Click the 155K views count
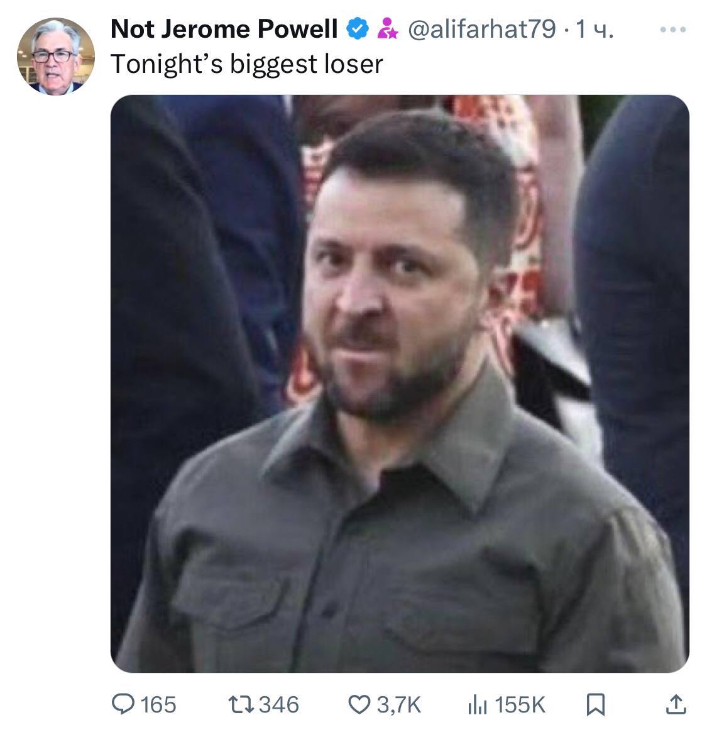Screen dimensions: 707x737 tap(520, 704)
